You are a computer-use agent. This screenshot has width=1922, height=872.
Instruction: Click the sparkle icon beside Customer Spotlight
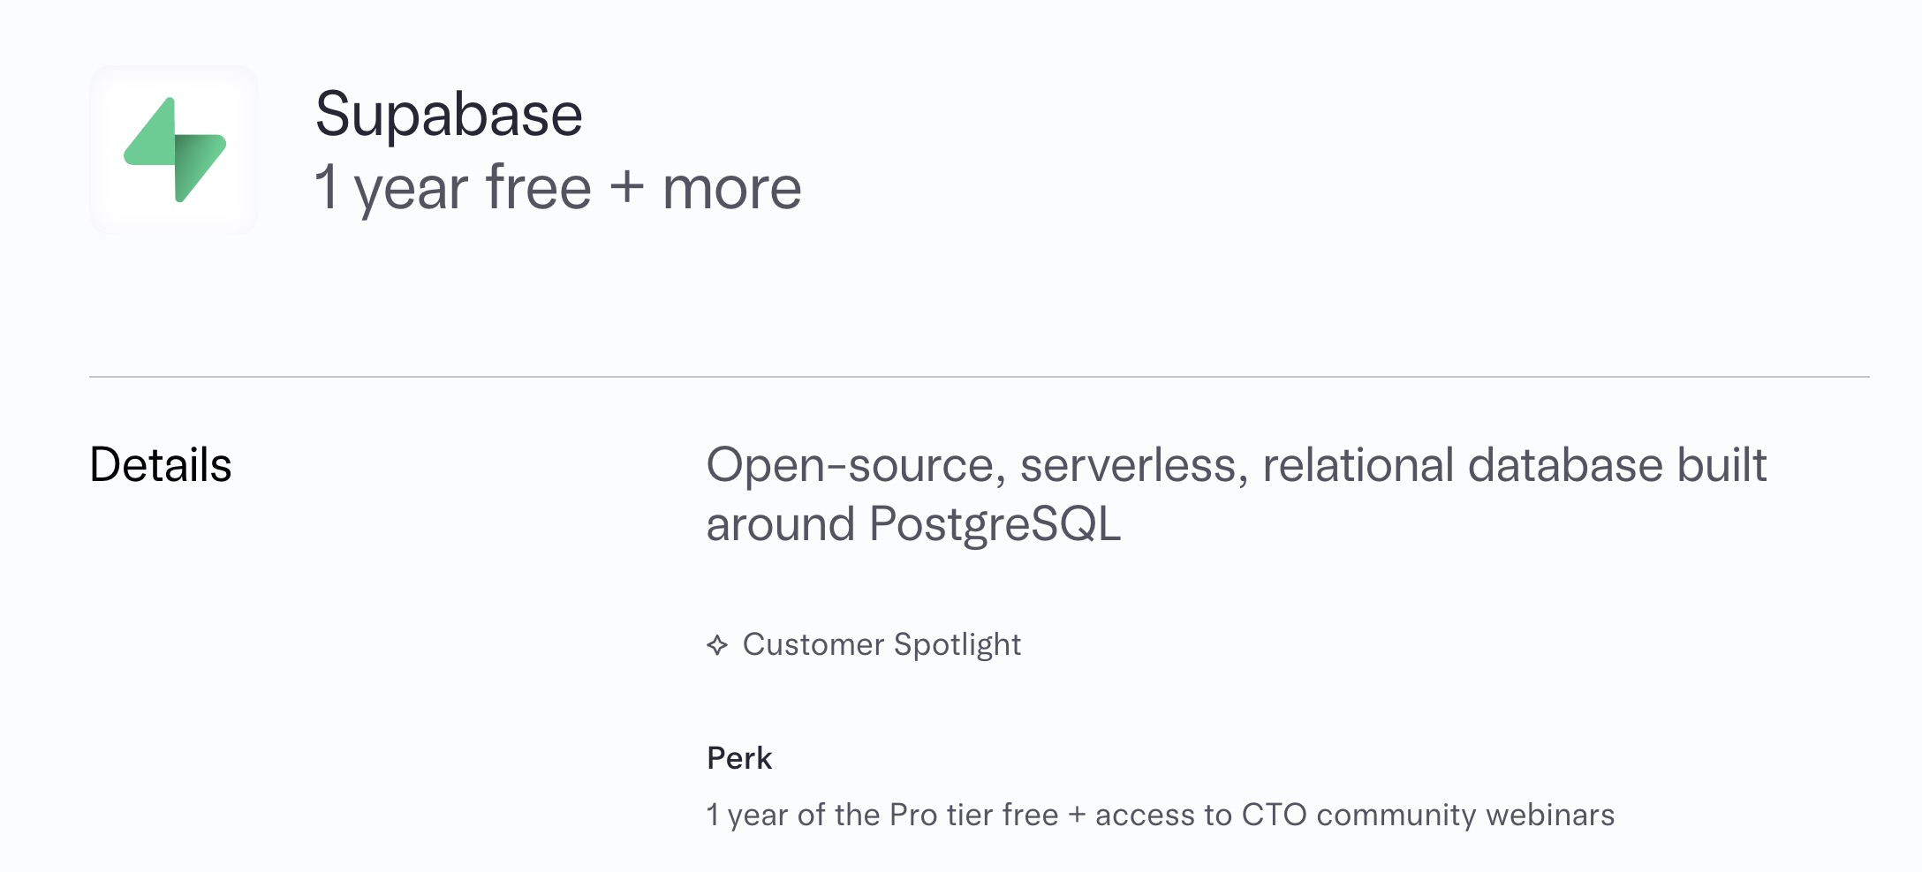tap(717, 645)
